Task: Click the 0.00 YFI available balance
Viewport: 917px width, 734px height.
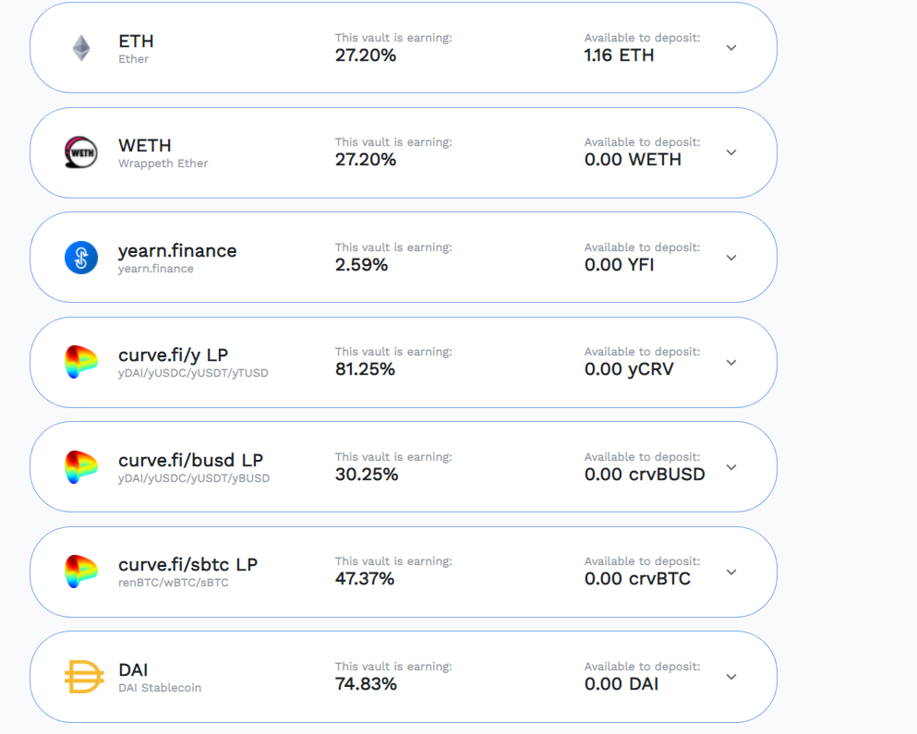Action: coord(620,265)
